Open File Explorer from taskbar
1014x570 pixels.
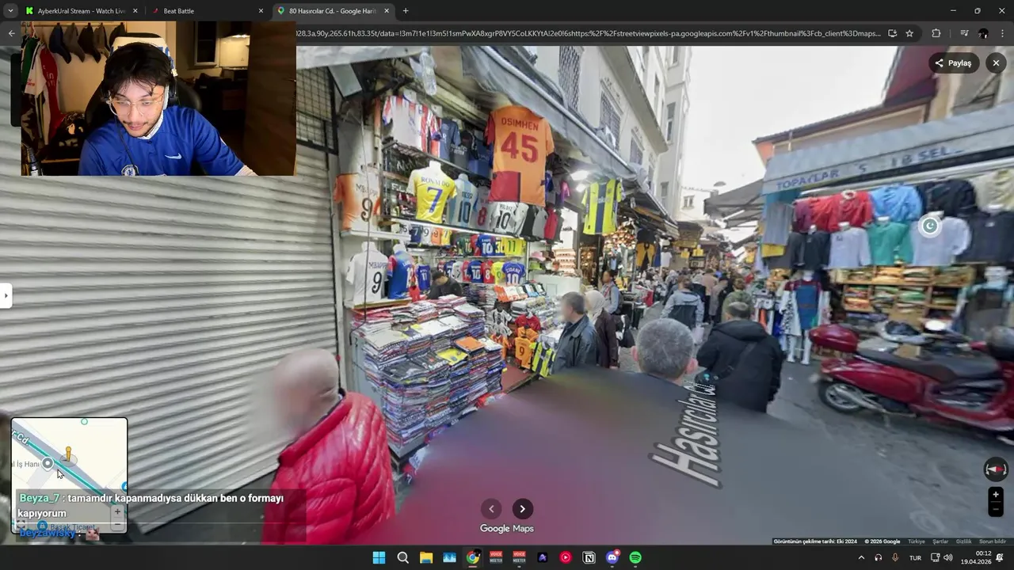coord(425,557)
